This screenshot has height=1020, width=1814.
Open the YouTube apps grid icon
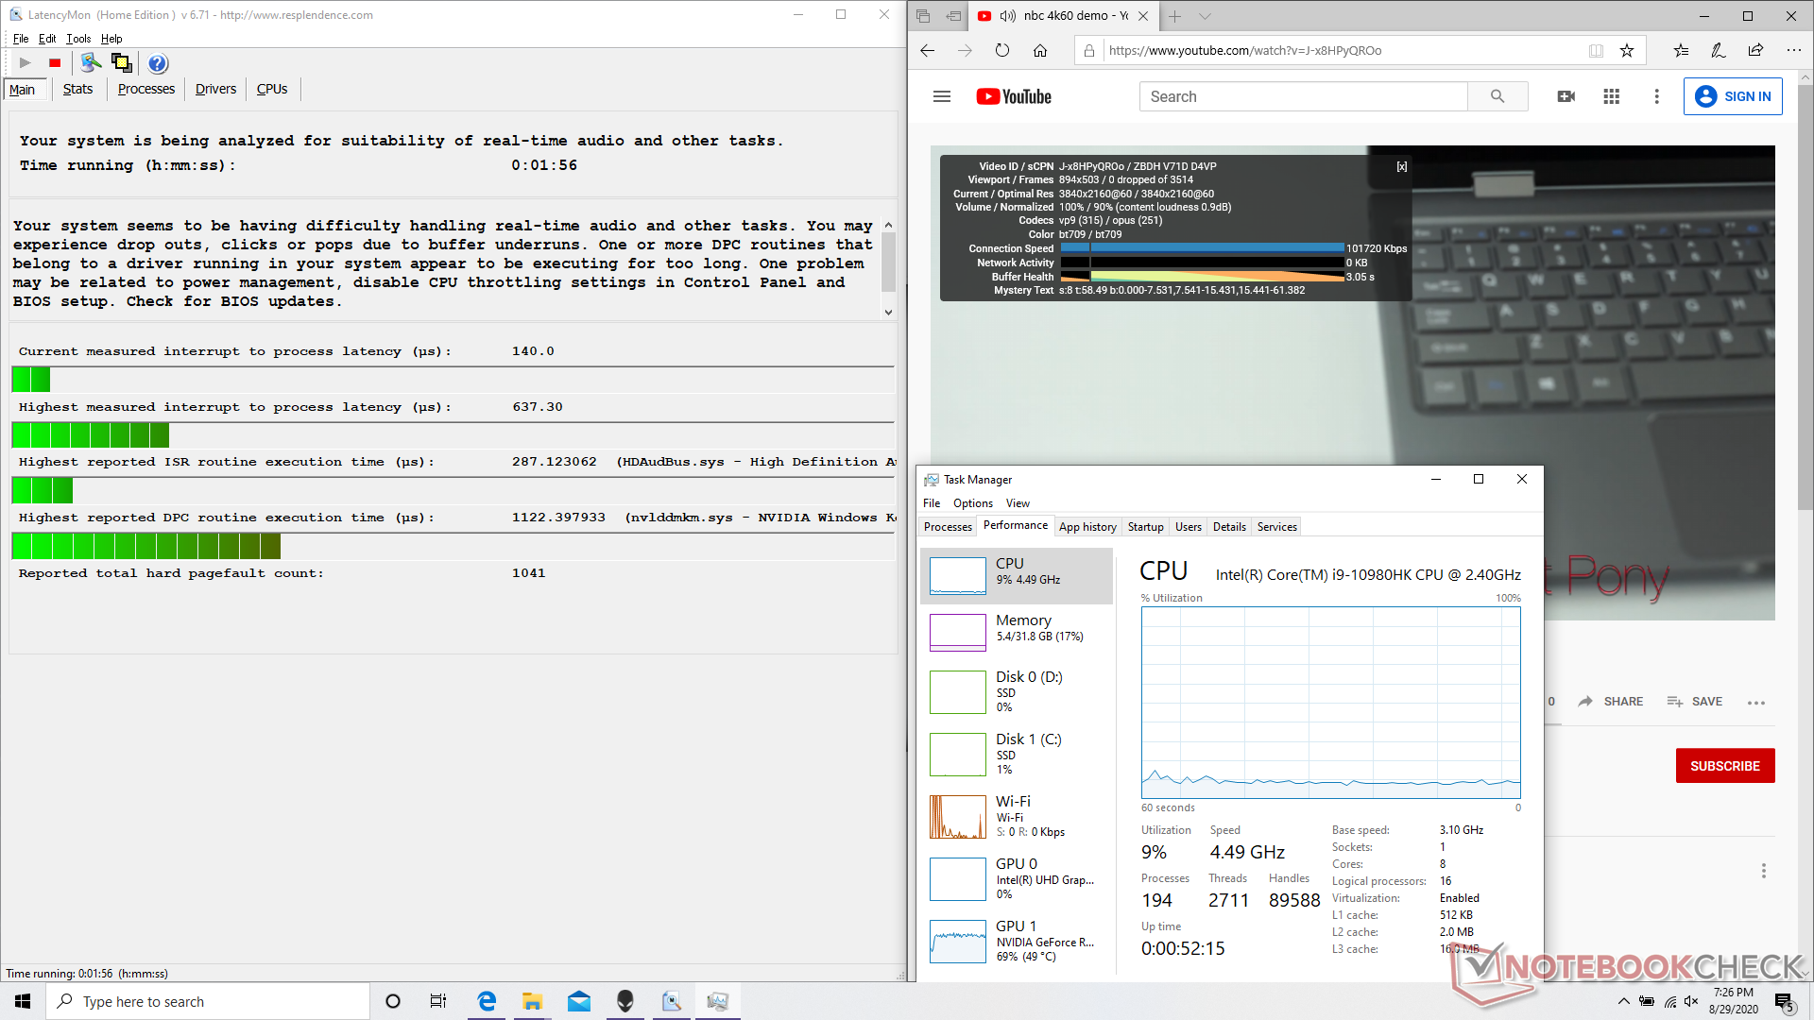coord(1612,96)
